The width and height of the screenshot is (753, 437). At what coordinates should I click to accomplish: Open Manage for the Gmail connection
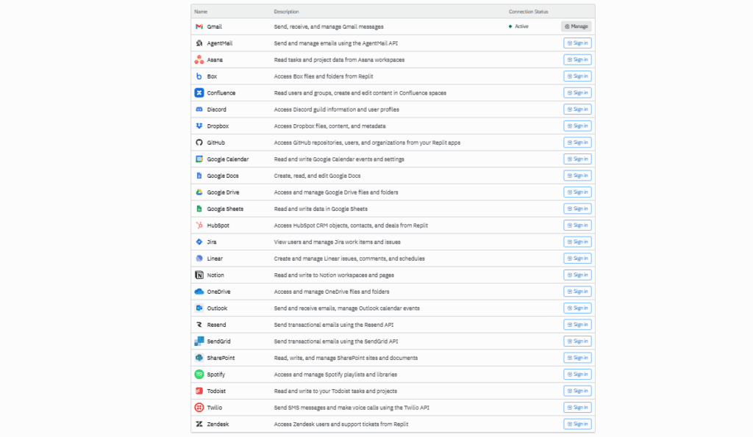click(x=577, y=26)
